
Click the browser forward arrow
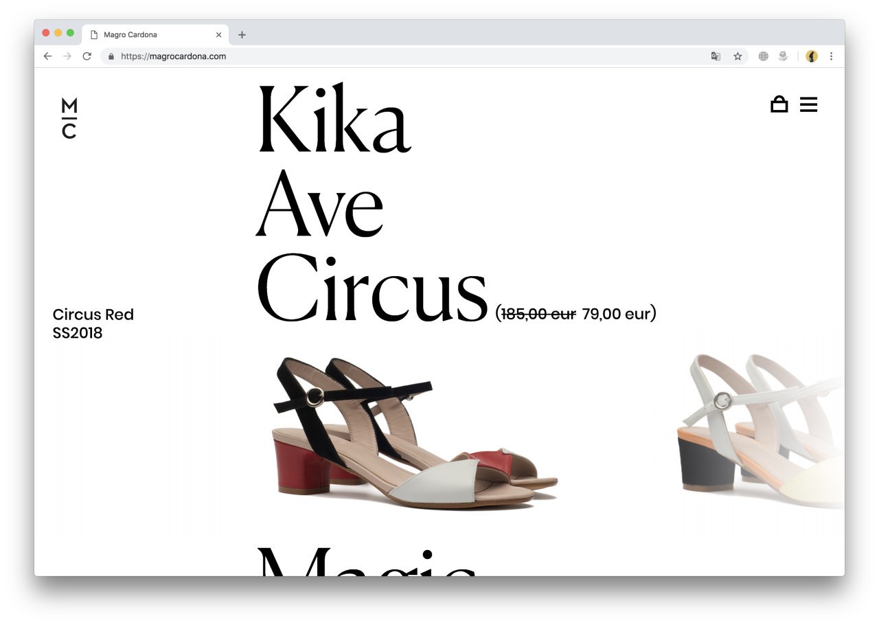point(67,56)
